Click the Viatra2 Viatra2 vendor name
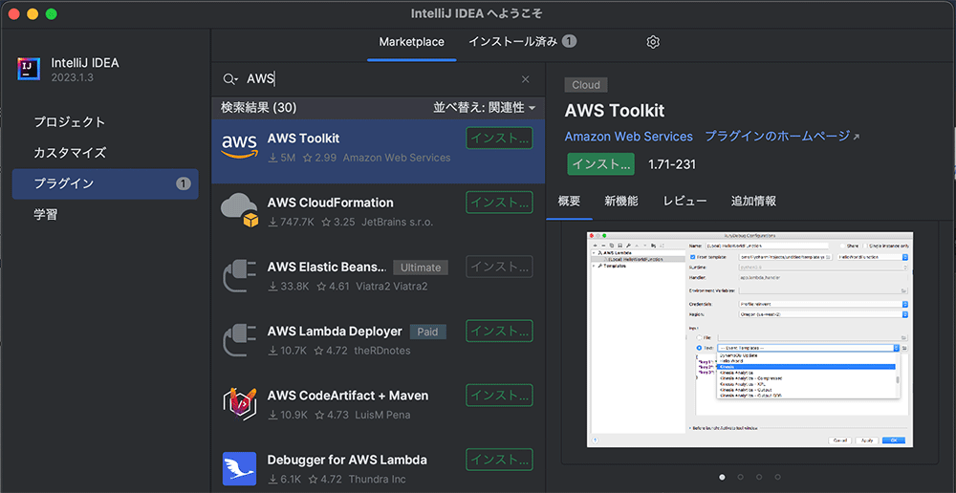The width and height of the screenshot is (956, 493). pyautogui.click(x=391, y=287)
